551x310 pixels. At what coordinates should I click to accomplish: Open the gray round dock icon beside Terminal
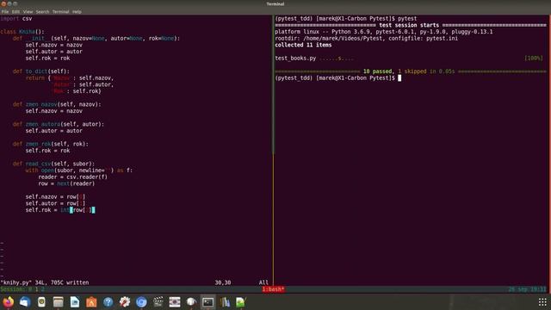[x=191, y=302]
